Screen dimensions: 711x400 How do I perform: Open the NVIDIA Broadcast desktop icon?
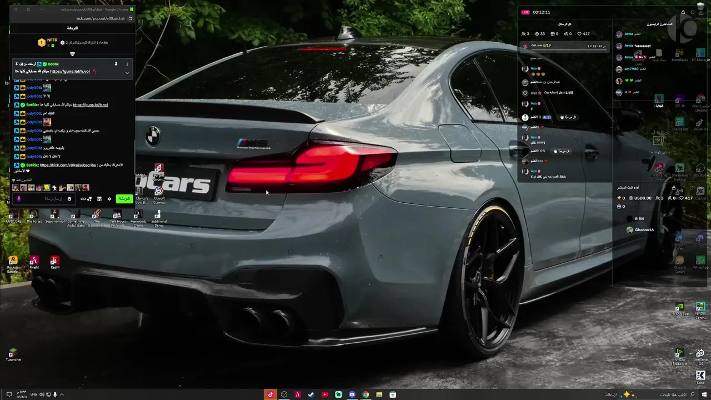(679, 357)
